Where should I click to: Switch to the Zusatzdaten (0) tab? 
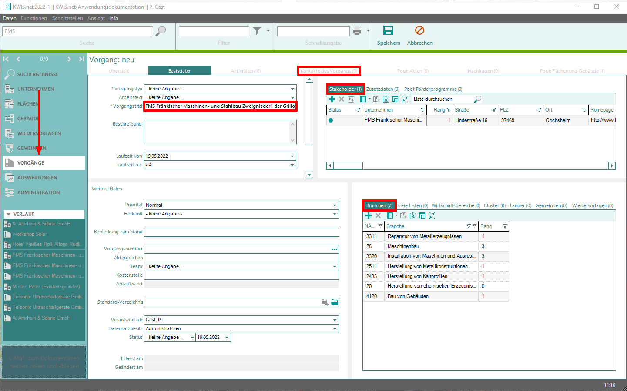point(383,89)
